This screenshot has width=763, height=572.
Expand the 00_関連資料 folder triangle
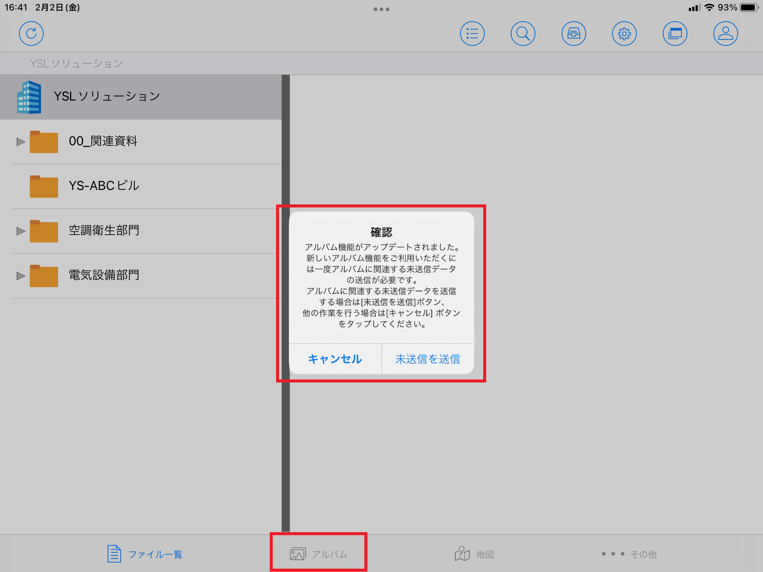(x=21, y=142)
